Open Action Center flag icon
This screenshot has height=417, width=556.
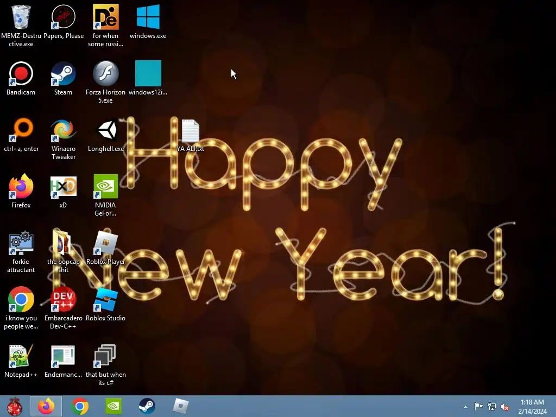point(478,407)
